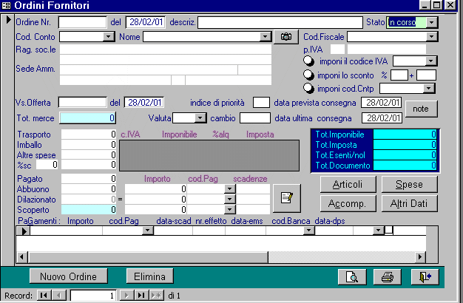Click the exit door icon button

(x=425, y=277)
